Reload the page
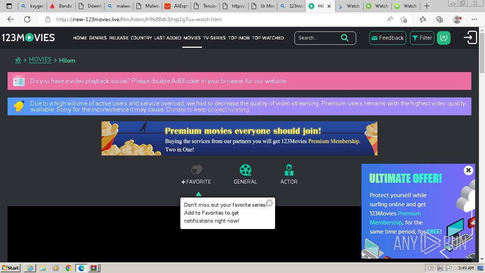Viewport: 485px width, 273px height. coord(27,19)
